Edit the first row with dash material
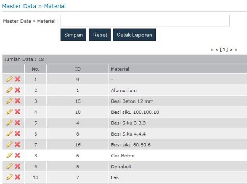Screen dimensions: 247x184 [10, 80]
